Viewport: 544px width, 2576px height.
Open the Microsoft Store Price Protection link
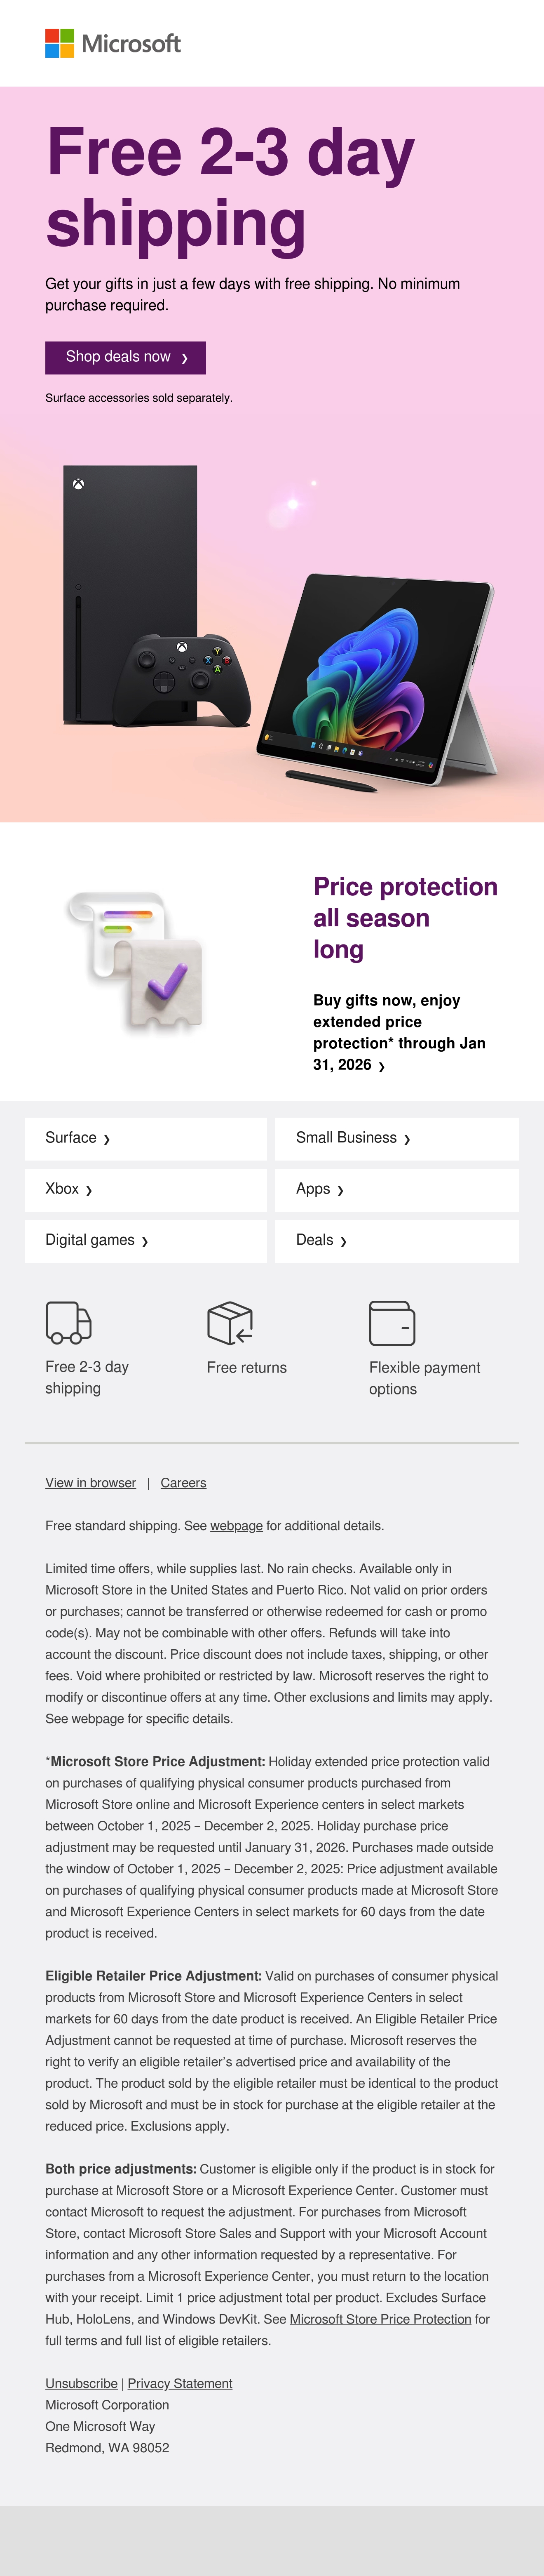coord(380,2319)
